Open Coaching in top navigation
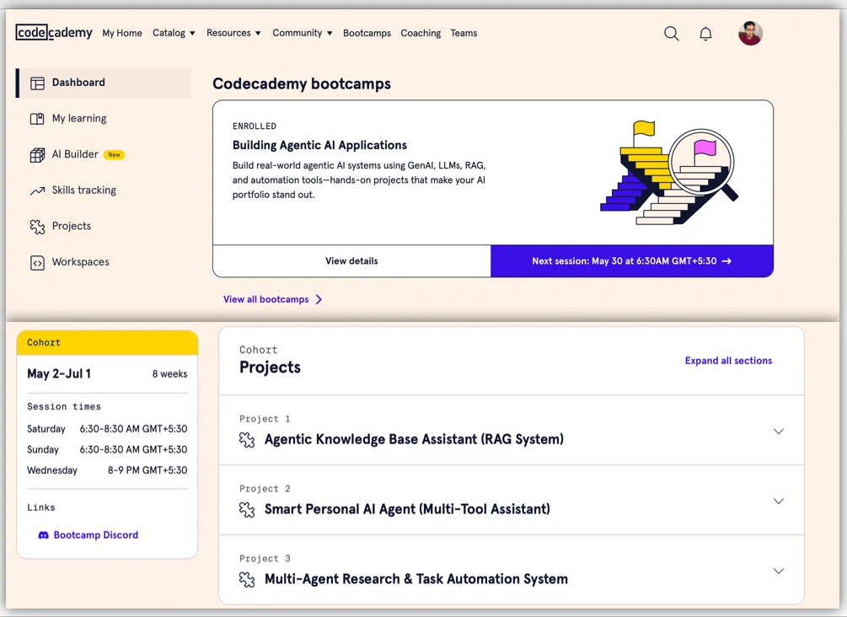The image size is (847, 617). click(x=421, y=33)
